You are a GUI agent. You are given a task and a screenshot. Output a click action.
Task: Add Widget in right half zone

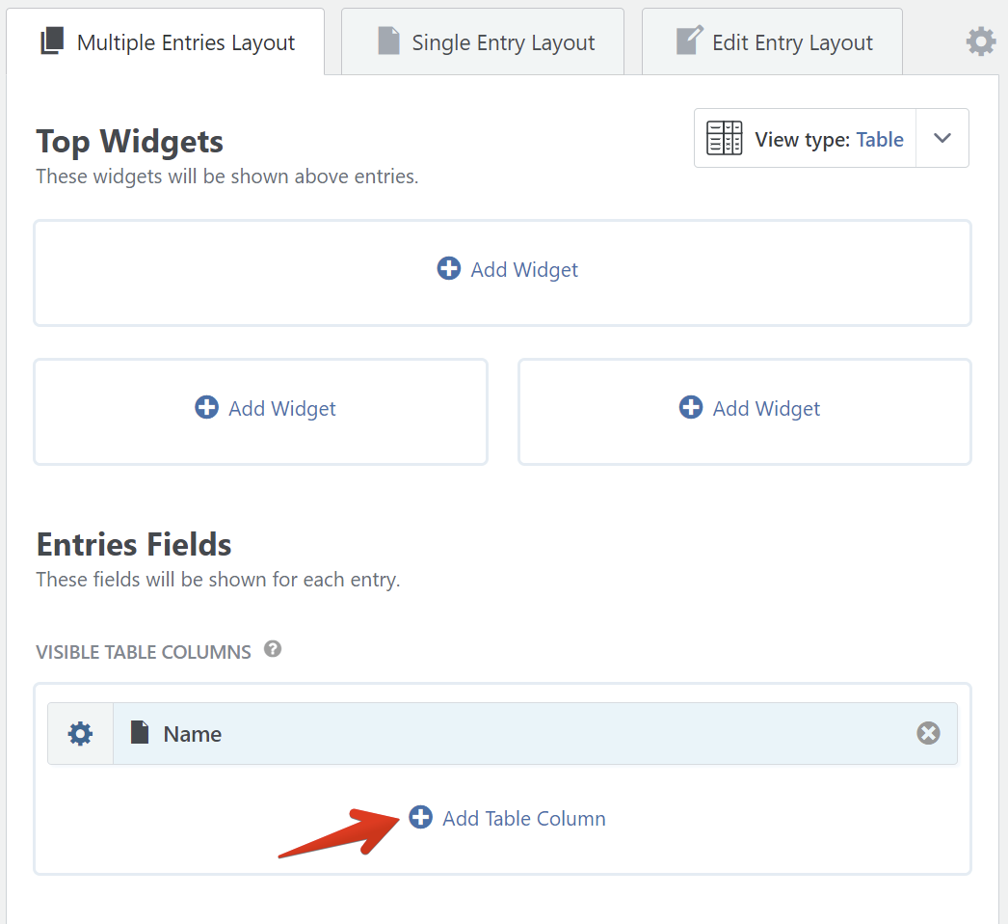[x=751, y=409]
